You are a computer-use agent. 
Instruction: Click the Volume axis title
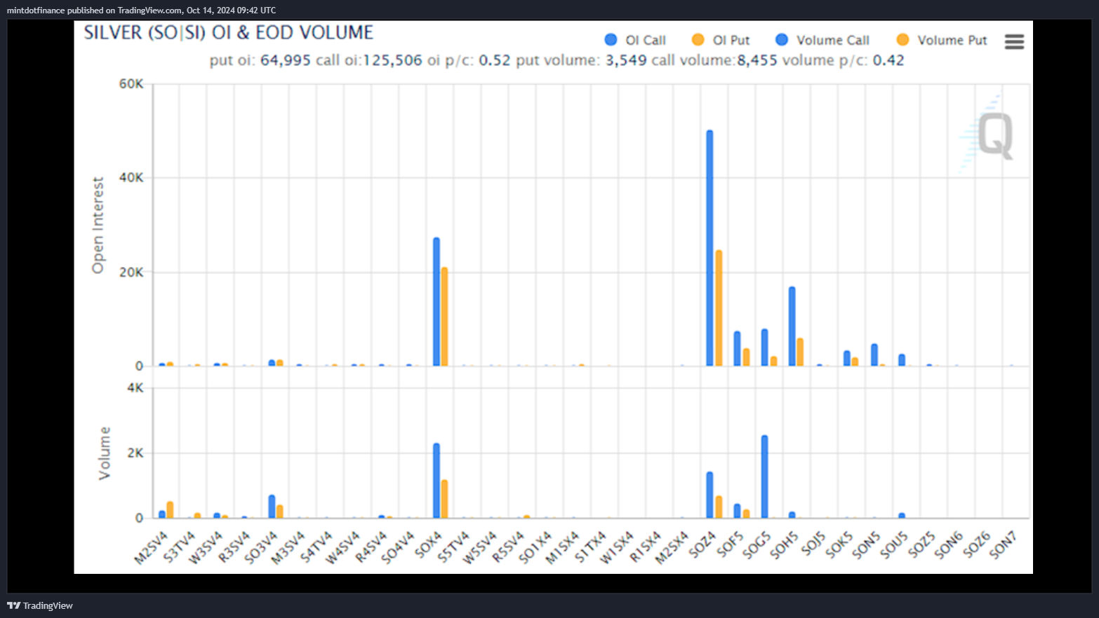tap(105, 453)
